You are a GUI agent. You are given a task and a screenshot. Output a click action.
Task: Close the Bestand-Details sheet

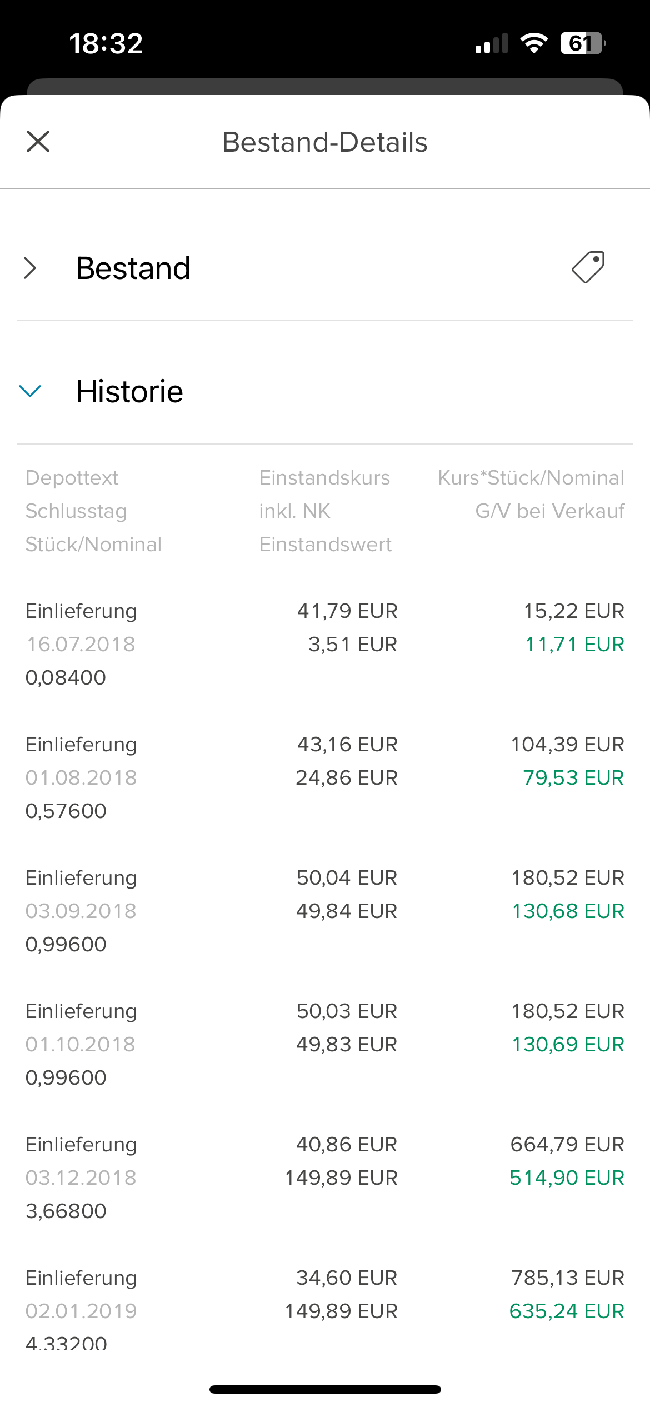click(38, 142)
